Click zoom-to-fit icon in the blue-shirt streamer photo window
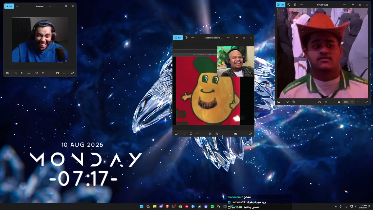This screenshot has height=210, width=373. pyautogui.click(x=37, y=73)
